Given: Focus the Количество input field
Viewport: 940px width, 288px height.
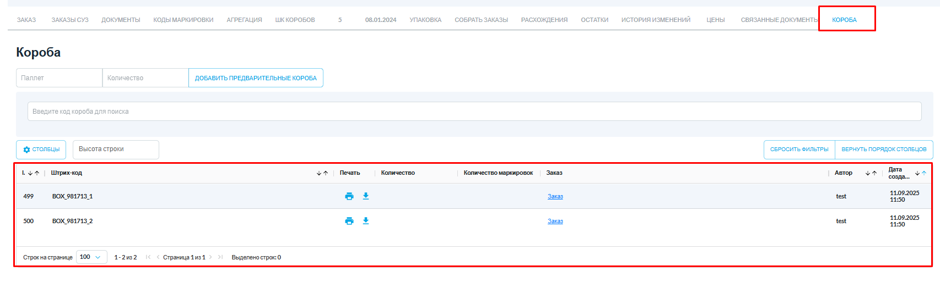Looking at the screenshot, I should coord(145,78).
